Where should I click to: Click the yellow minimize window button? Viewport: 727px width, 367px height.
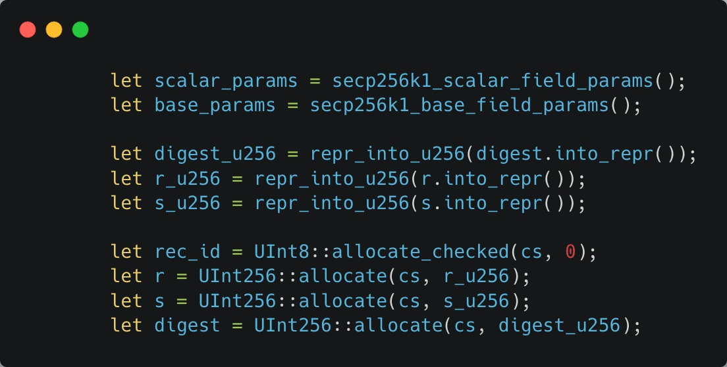(54, 30)
